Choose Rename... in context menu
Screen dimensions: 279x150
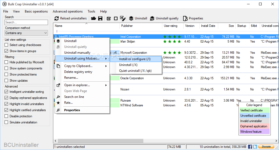(82, 78)
